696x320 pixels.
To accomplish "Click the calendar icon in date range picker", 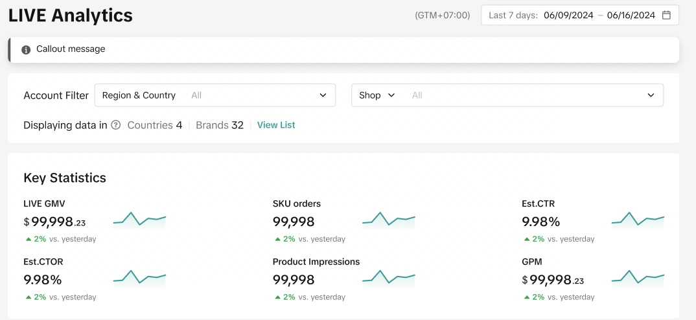I will click(x=666, y=16).
